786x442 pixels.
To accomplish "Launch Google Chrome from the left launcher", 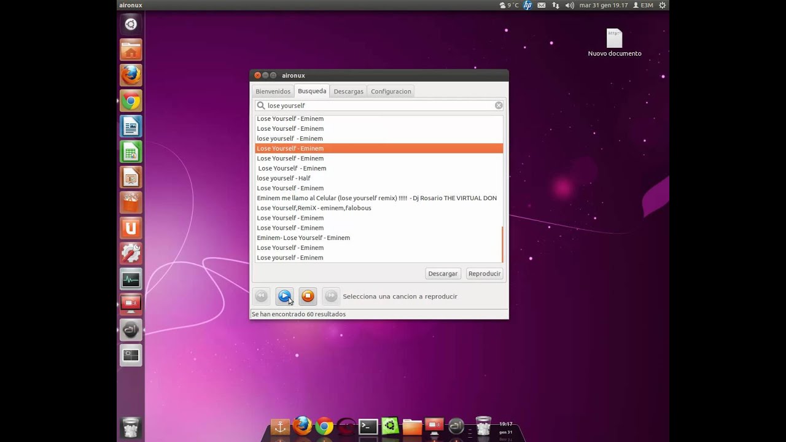I will (131, 101).
